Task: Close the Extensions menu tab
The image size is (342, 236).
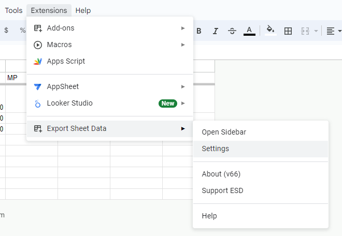Action: point(49,10)
